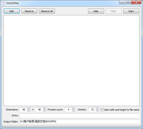Decrease Process count with down arrow
The height and width of the screenshot is (129, 143).
pyautogui.click(x=73, y=110)
